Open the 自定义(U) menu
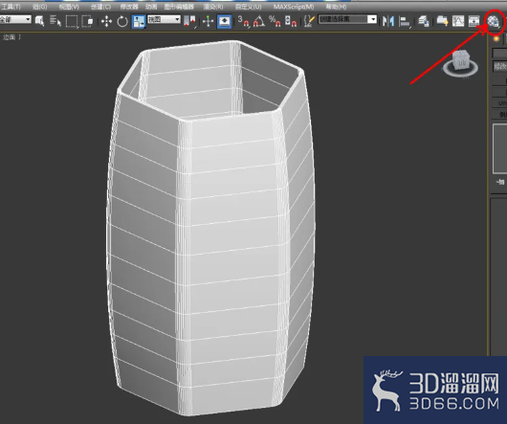 tap(248, 7)
